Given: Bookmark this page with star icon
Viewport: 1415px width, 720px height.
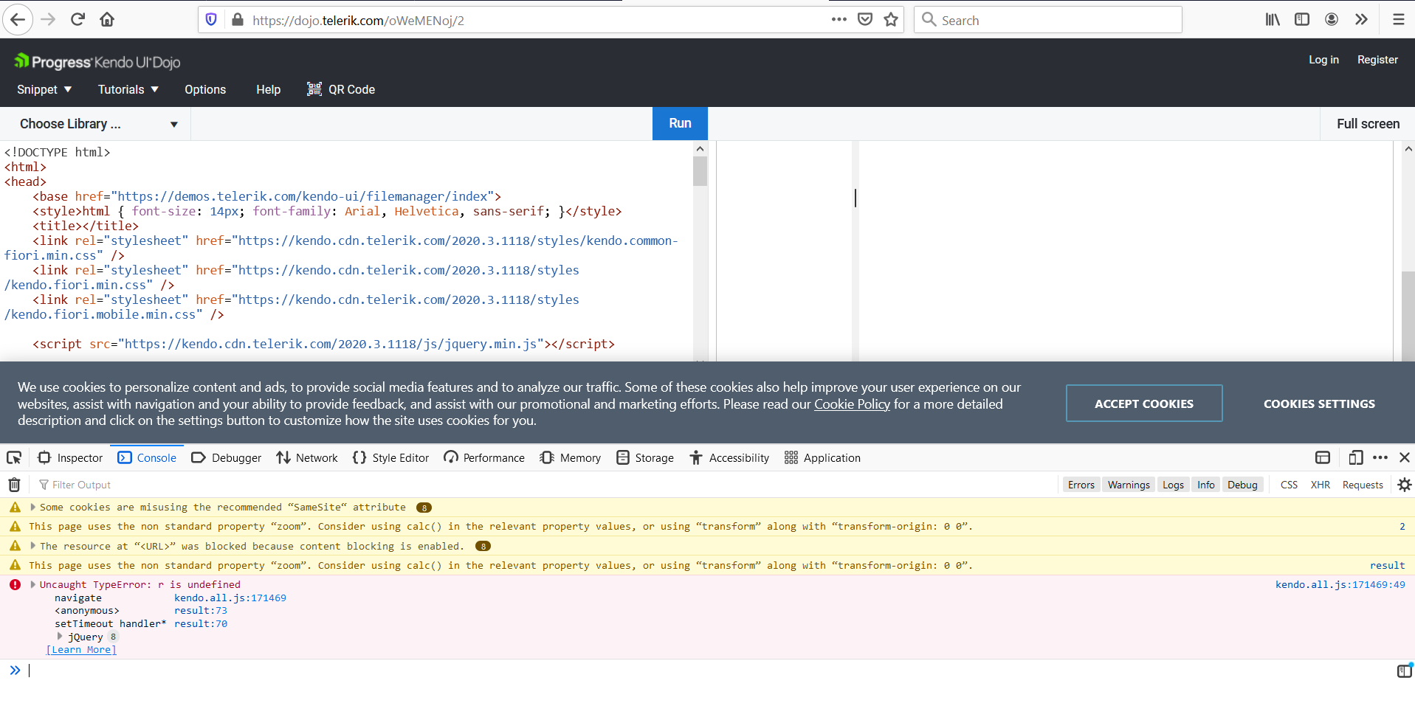Looking at the screenshot, I should point(891,20).
